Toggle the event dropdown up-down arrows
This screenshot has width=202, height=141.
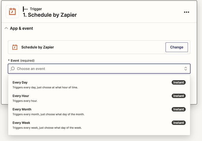186,69
